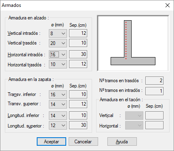Image resolution: width=174 pixels, height=151 pixels.
Task: Click the Transv. inferior separation field
Action: click(x=78, y=94)
